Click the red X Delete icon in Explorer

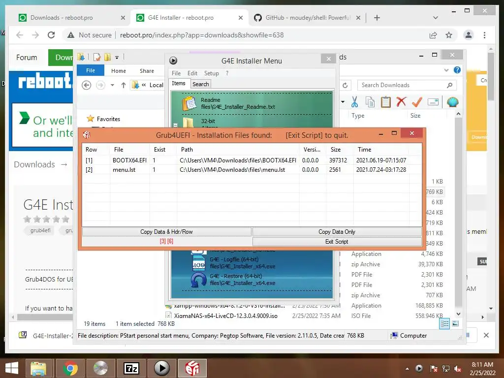point(401,102)
